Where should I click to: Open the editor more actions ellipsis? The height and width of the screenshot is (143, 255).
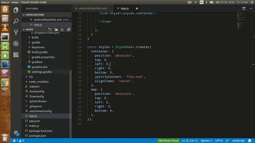point(251,8)
